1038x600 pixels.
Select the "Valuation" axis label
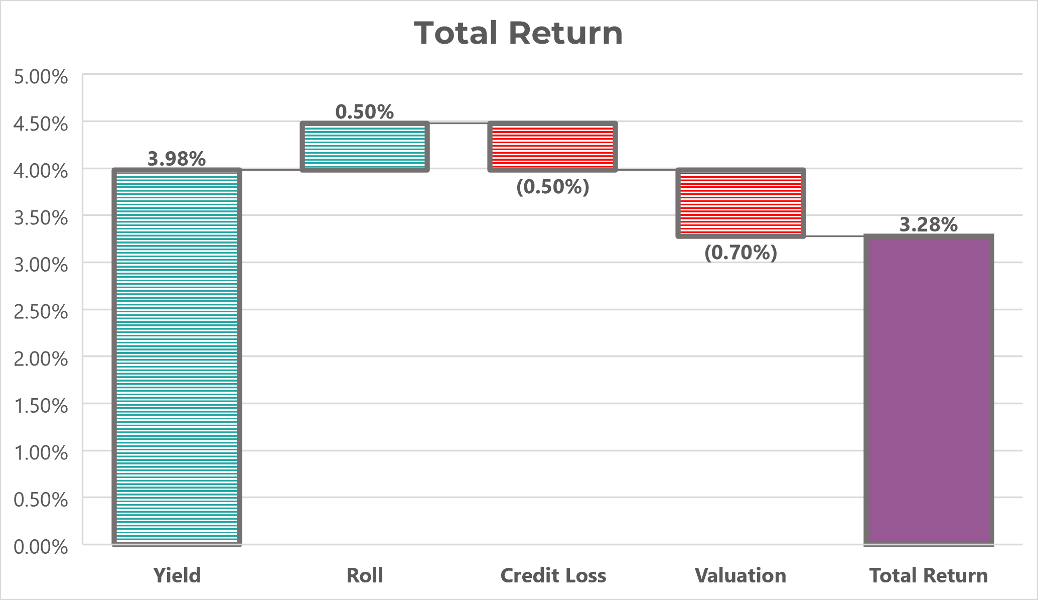[x=740, y=575]
